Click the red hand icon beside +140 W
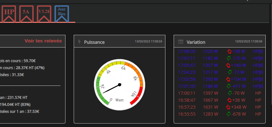 (228, 65)
